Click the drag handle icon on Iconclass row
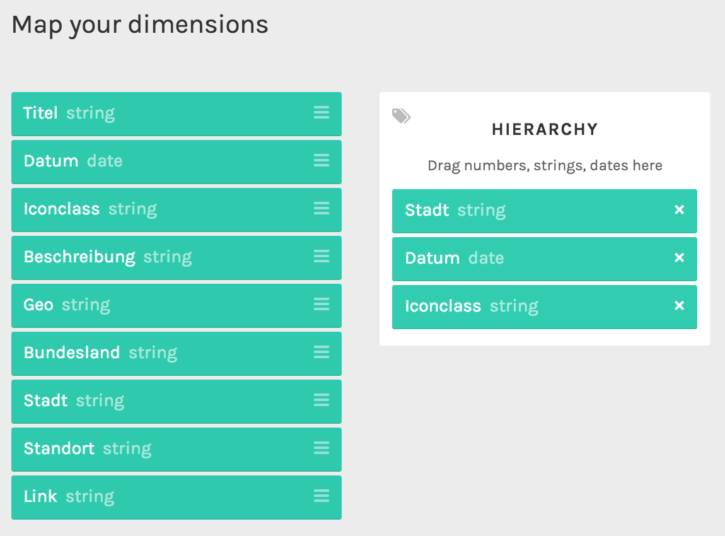The image size is (725, 536). point(322,208)
